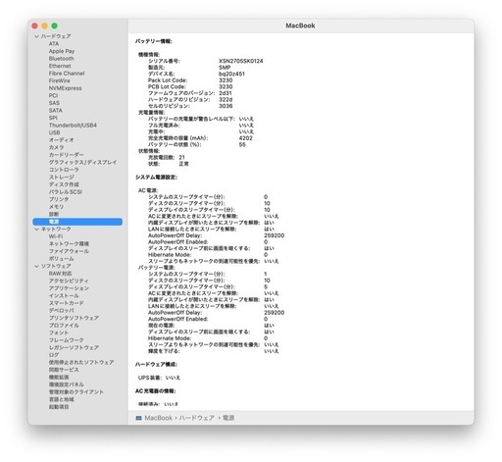Select Thunderbolt/USB4 in sidebar

tap(73, 126)
